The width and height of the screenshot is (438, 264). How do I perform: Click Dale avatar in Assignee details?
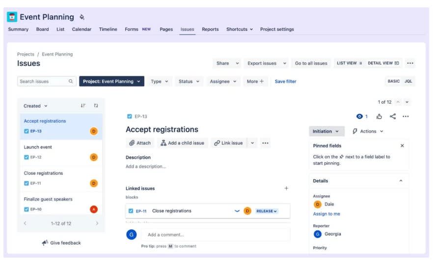tap(317, 205)
